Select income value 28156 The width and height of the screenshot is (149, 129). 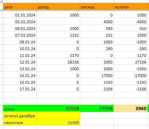click(x=58, y=61)
